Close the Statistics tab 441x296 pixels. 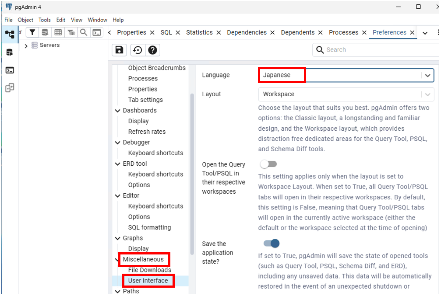[x=219, y=33]
